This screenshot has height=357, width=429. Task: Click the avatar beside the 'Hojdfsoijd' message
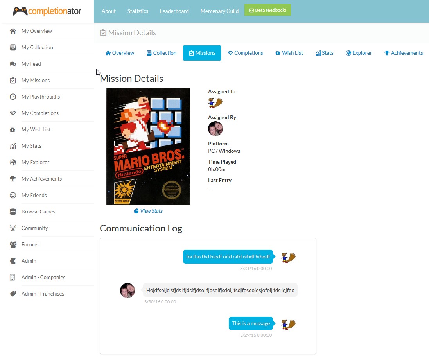pyautogui.click(x=127, y=291)
